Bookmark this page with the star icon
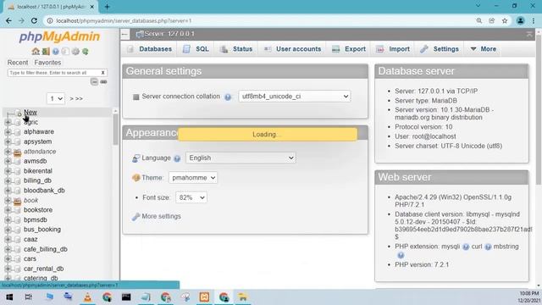This screenshot has height=305, width=542. (505, 20)
